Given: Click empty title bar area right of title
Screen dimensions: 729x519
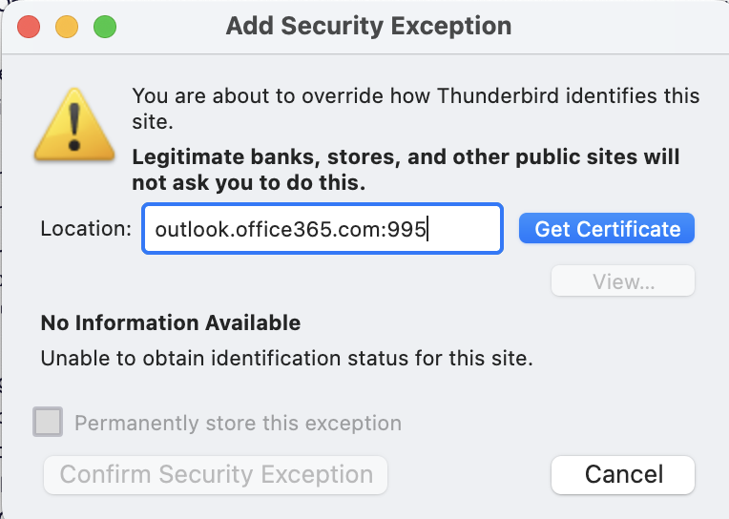Looking at the screenshot, I should click(x=620, y=26).
